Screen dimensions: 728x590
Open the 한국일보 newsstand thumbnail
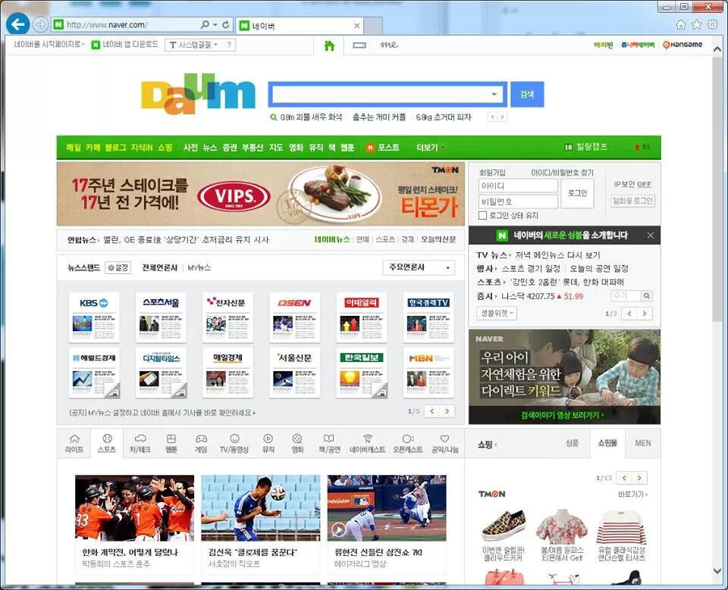[361, 373]
